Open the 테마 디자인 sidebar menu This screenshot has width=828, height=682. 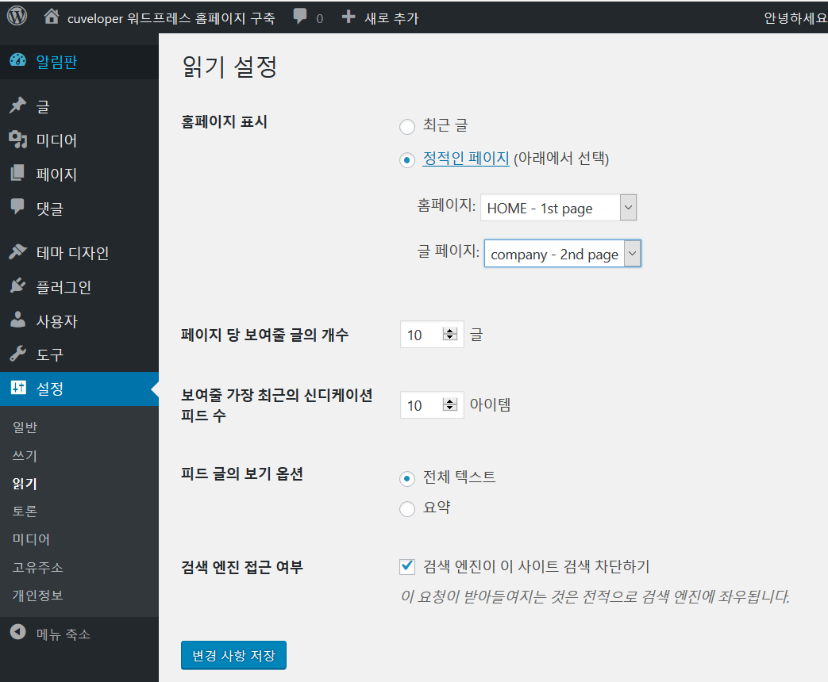point(79,253)
